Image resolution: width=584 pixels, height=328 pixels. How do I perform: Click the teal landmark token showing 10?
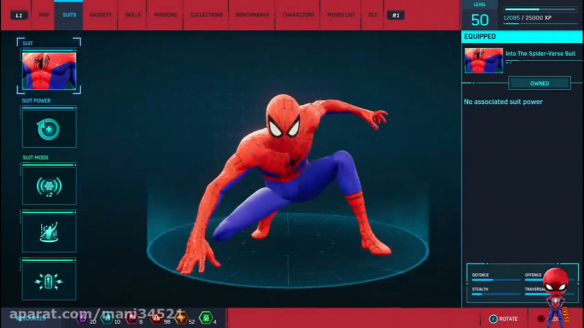click(x=107, y=318)
